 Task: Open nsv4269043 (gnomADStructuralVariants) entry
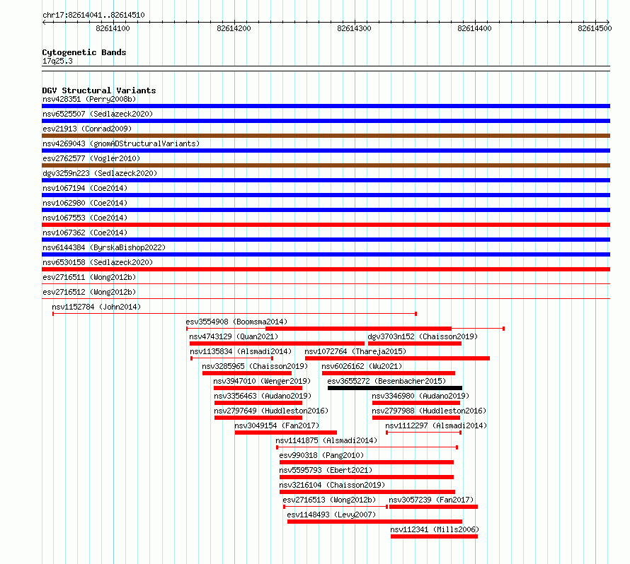121,143
